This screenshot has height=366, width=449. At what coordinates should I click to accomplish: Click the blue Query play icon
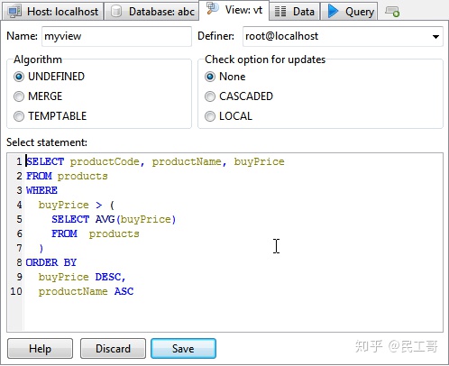(x=333, y=11)
